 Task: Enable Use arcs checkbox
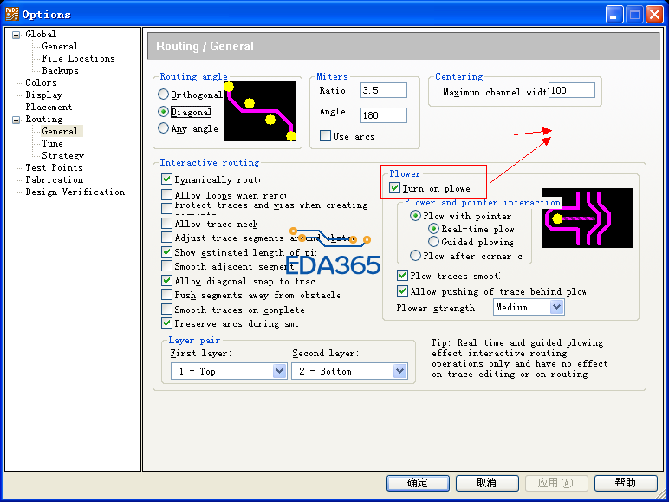326,136
